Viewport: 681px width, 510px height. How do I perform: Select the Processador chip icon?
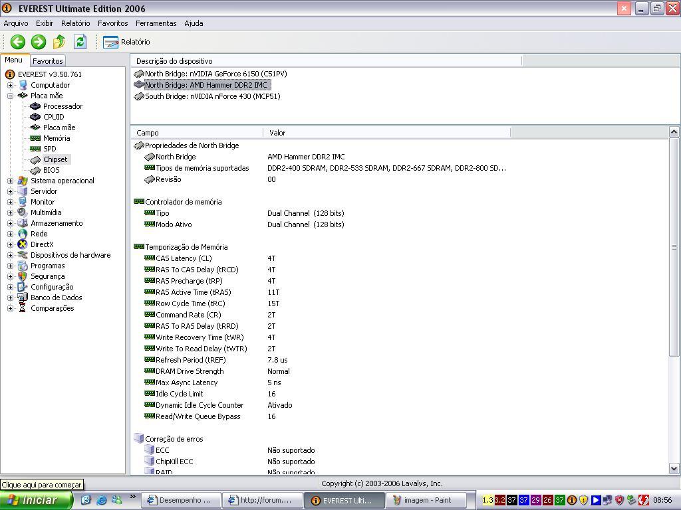coord(35,106)
